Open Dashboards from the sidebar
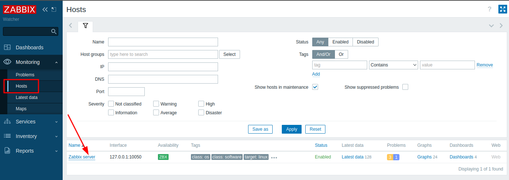Viewport: 509px width, 180px height. pos(29,47)
